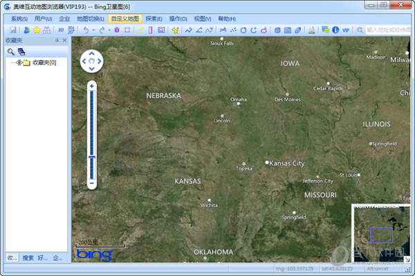Click the save disk icon in toolbar
415x276 pixels.
pos(12,30)
